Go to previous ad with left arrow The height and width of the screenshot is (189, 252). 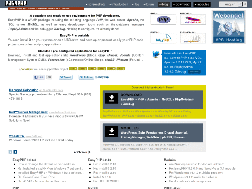10,152
